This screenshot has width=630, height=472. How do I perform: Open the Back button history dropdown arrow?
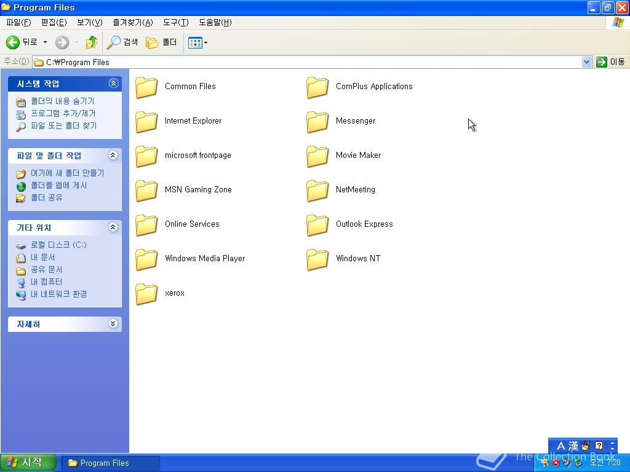pyautogui.click(x=45, y=42)
